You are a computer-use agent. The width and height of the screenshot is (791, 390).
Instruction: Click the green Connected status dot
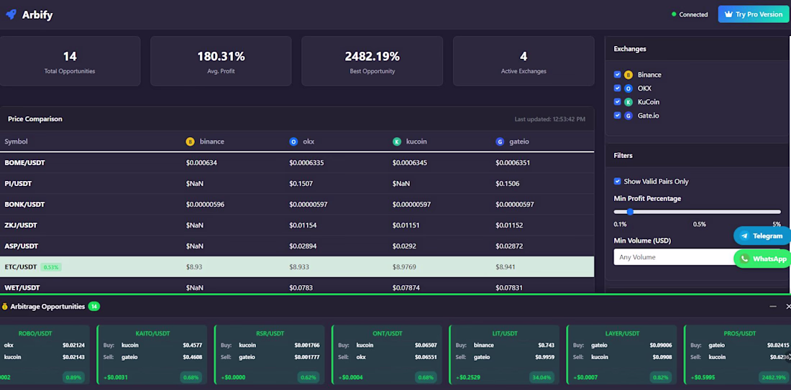click(674, 14)
